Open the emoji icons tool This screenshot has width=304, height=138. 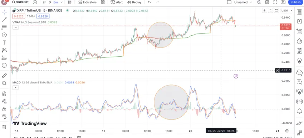(x=4, y=65)
